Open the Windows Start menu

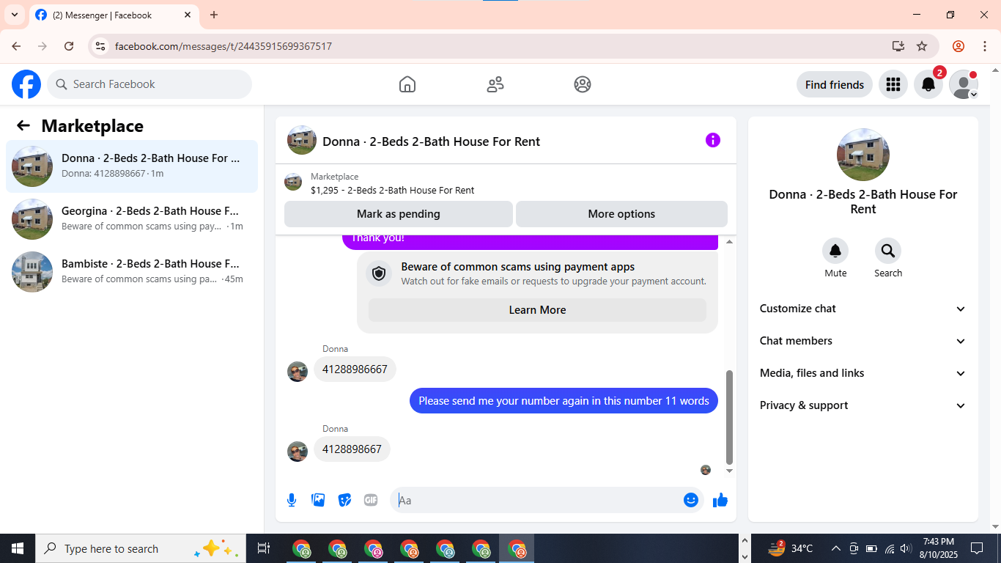tap(18, 548)
